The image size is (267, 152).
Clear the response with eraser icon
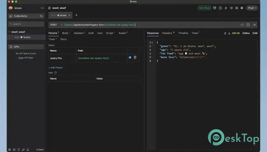click(225, 33)
